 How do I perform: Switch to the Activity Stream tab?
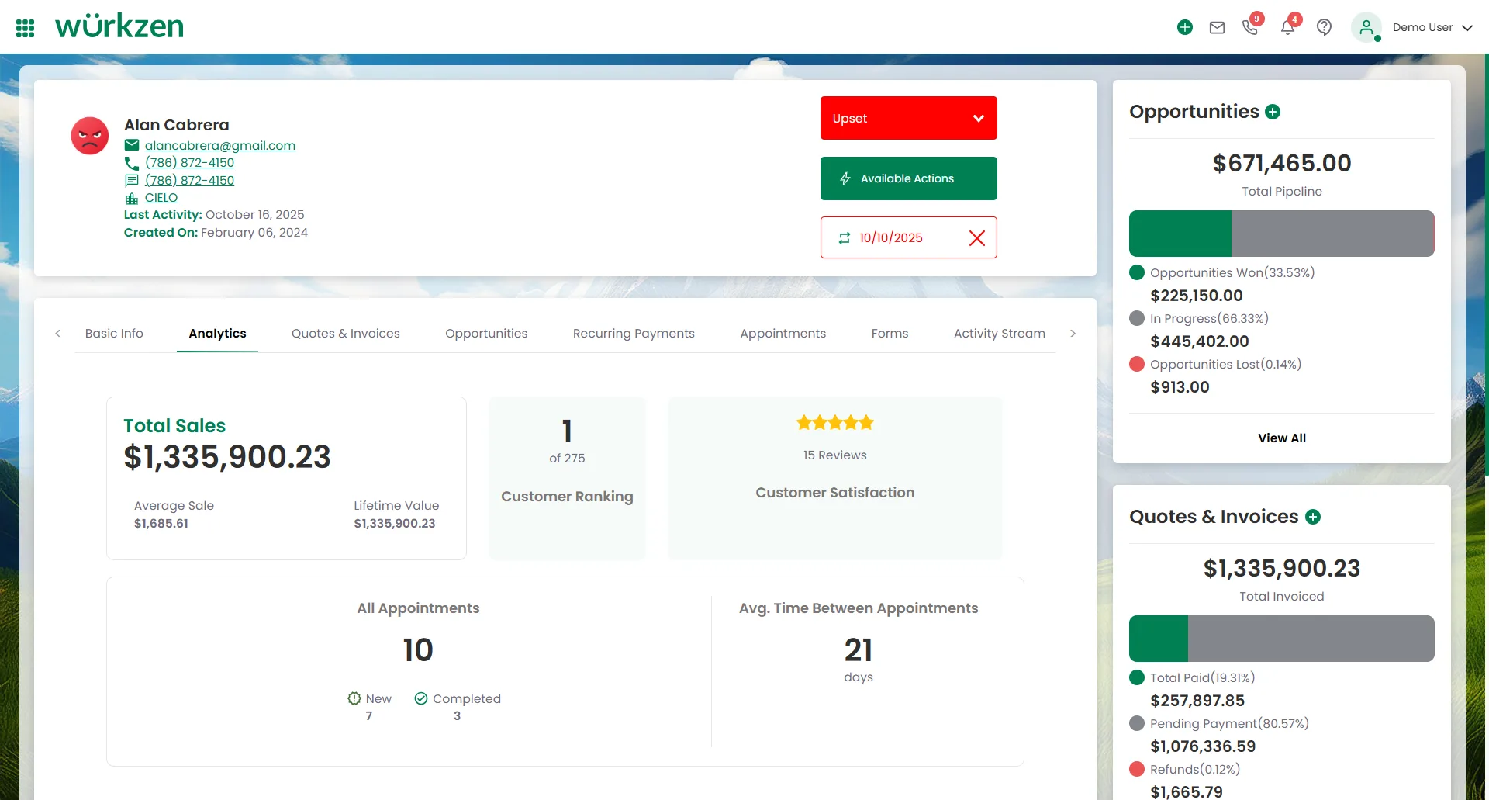point(999,334)
